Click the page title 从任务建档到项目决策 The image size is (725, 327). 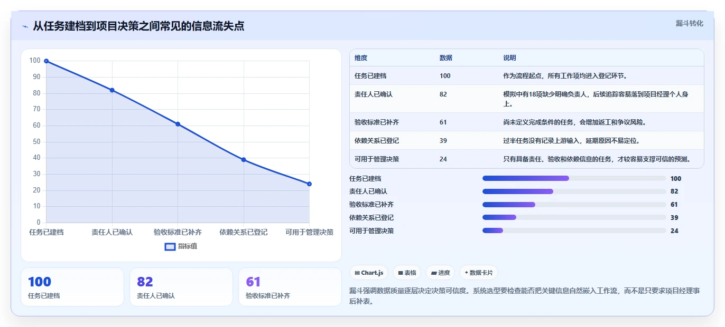pos(138,26)
